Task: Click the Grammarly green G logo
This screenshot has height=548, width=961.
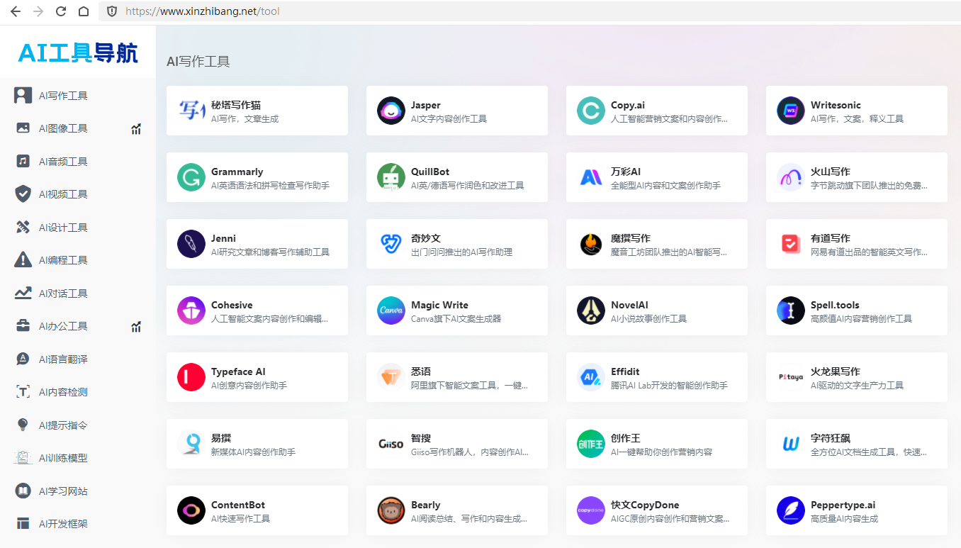Action: [x=191, y=177]
